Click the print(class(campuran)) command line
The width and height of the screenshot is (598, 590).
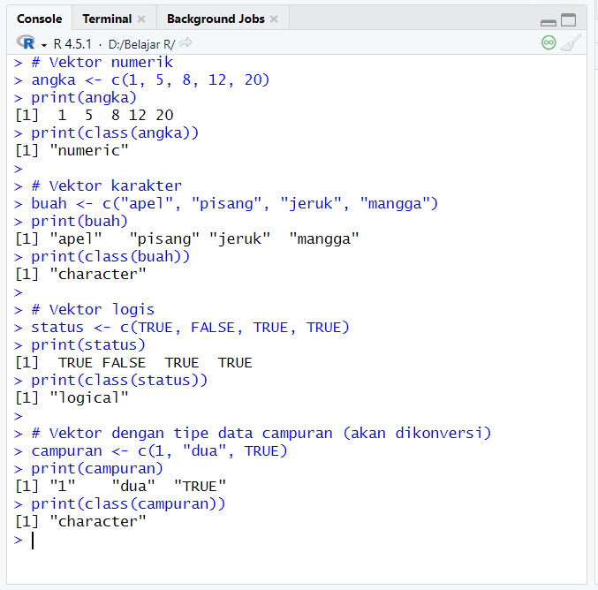click(x=128, y=503)
